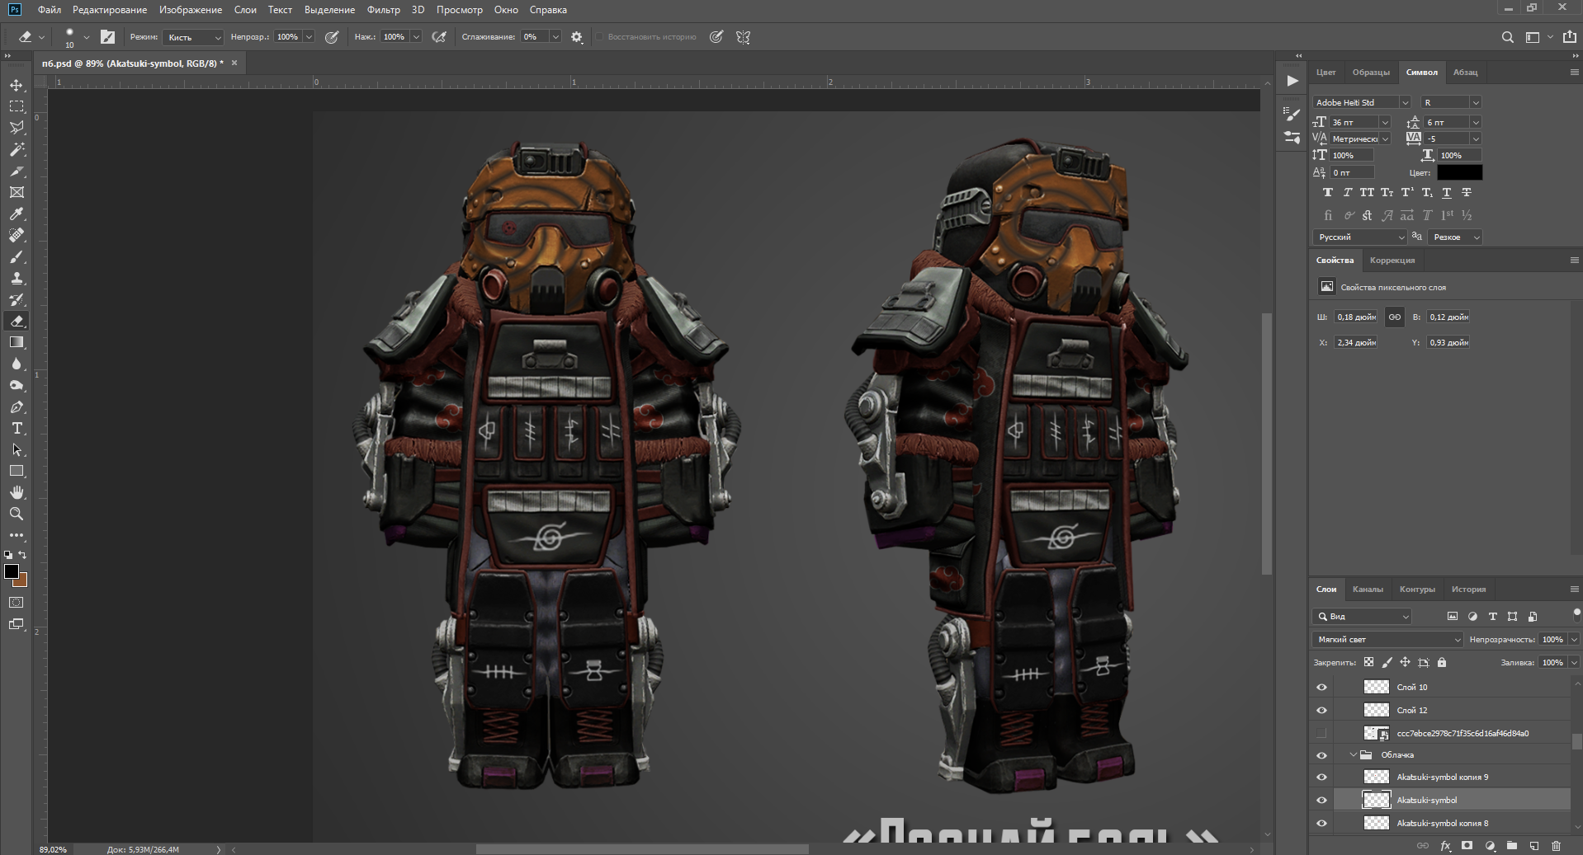Add layer style fx

(x=1445, y=845)
